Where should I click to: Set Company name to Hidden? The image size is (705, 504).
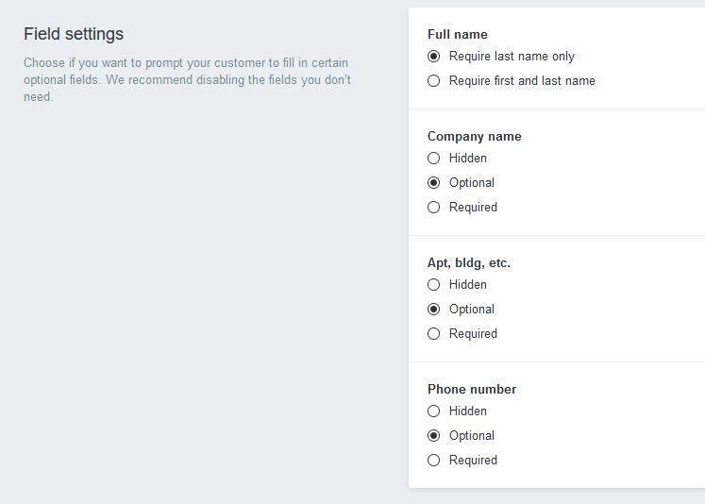tap(434, 159)
